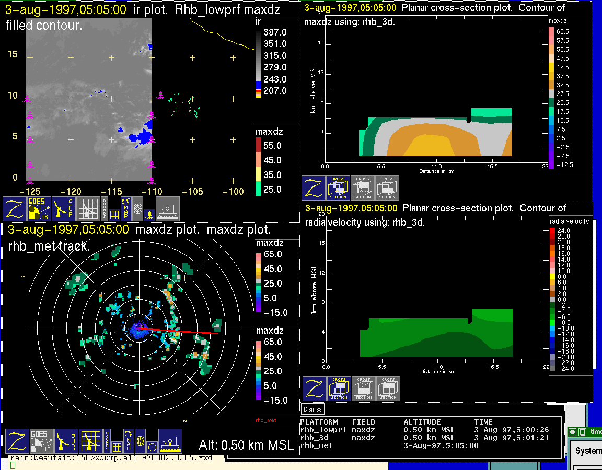The image size is (602, 470).
Task: Click the red rhb_met track line on the radar plot
Action: click(x=183, y=331)
